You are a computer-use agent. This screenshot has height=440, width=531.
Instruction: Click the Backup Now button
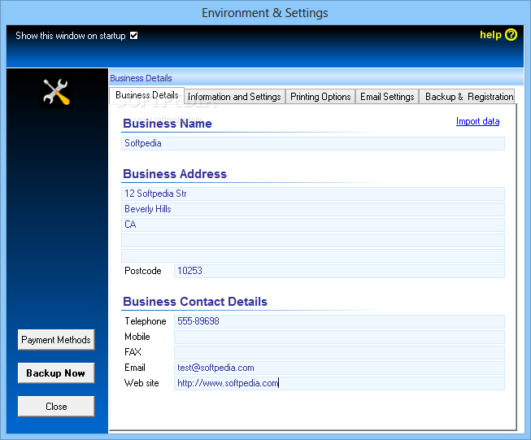[56, 373]
